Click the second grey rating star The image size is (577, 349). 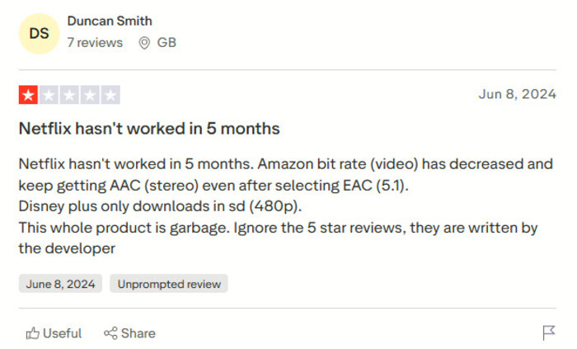pos(49,95)
